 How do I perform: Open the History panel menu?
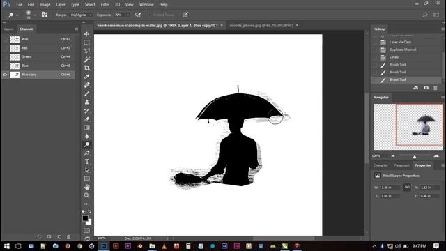pos(443,29)
